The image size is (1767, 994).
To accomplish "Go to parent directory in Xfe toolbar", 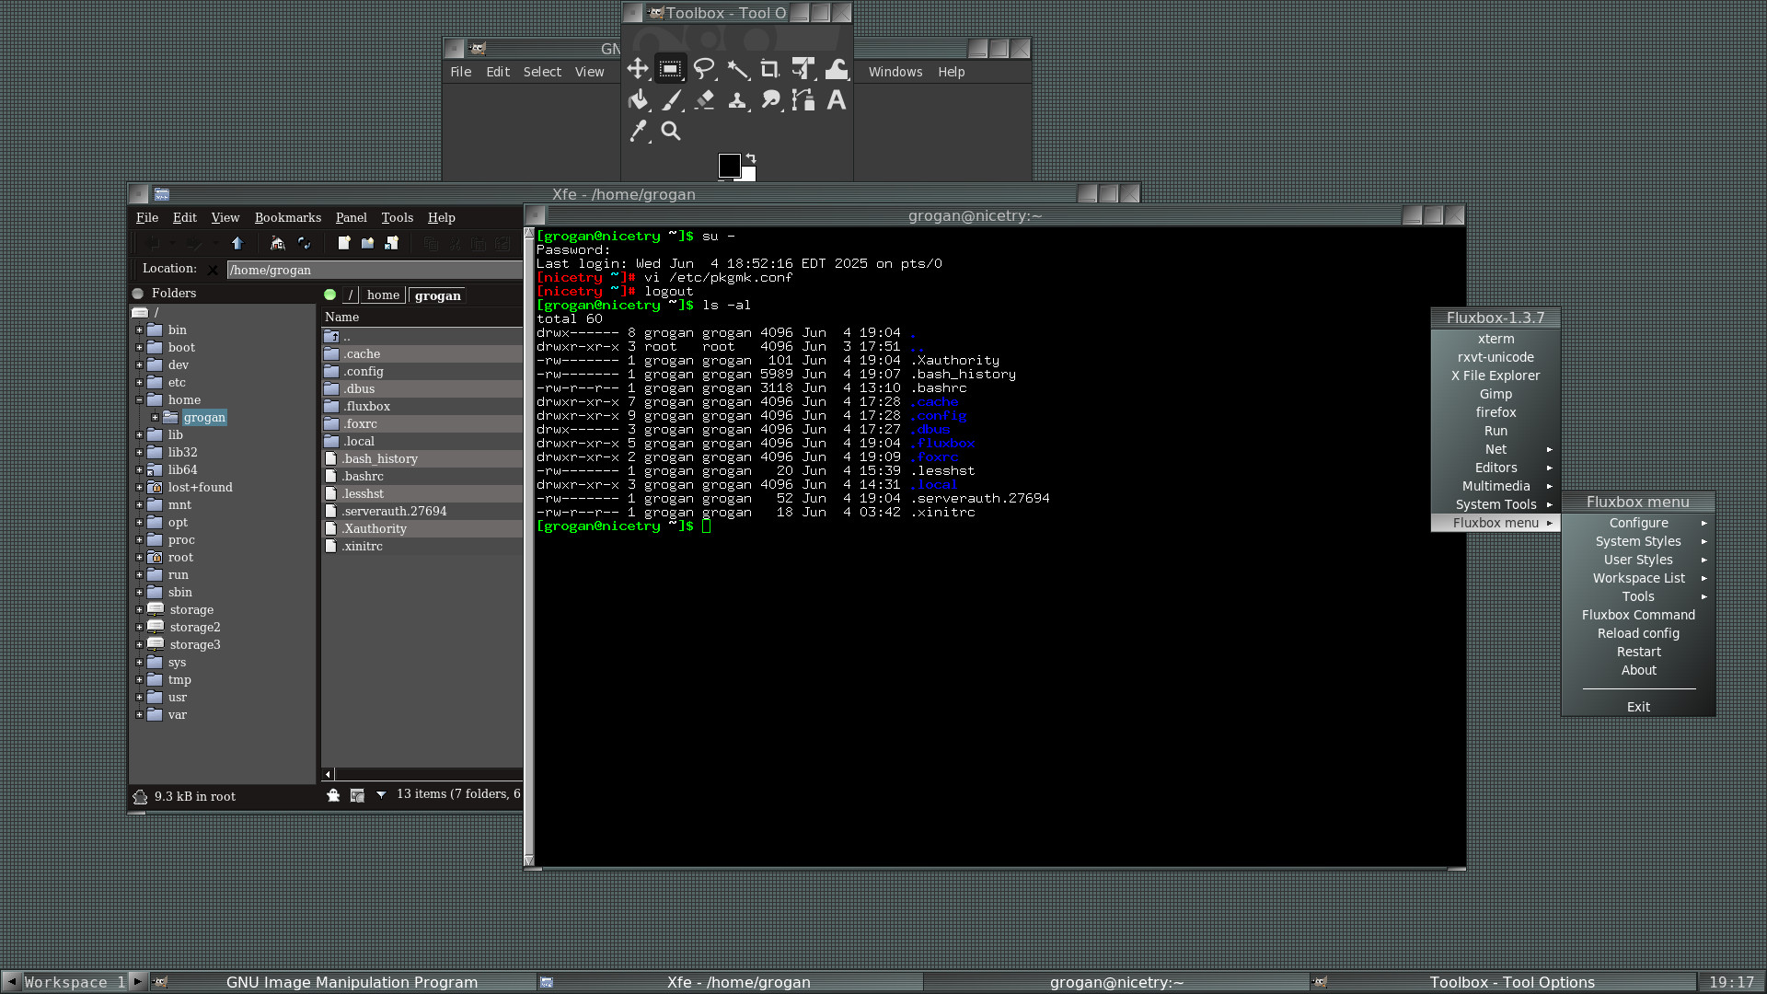I will 237,243.
